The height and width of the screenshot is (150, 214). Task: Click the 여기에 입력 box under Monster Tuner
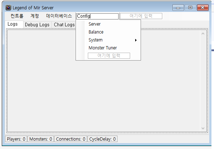(109, 56)
